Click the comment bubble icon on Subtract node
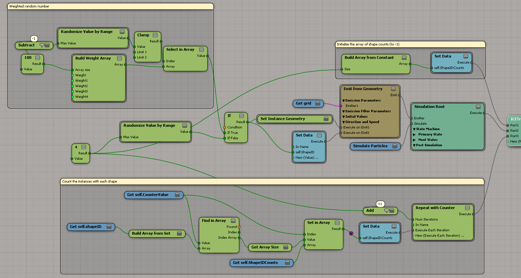The image size is (521, 278). 42,45
